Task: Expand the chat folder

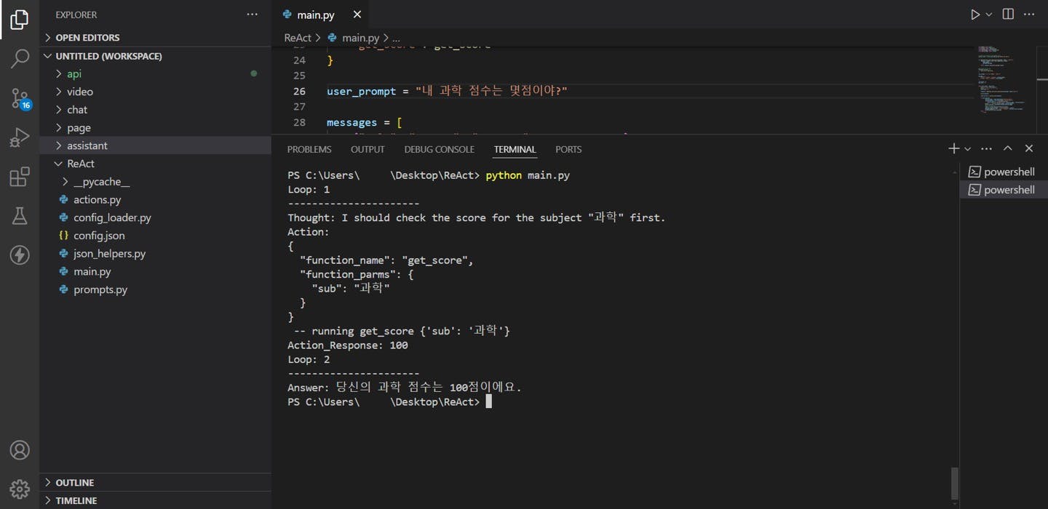Action: pyautogui.click(x=156, y=110)
